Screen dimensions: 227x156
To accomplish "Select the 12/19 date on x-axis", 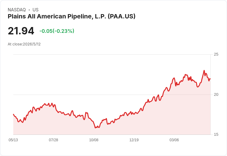I will click(x=134, y=140).
